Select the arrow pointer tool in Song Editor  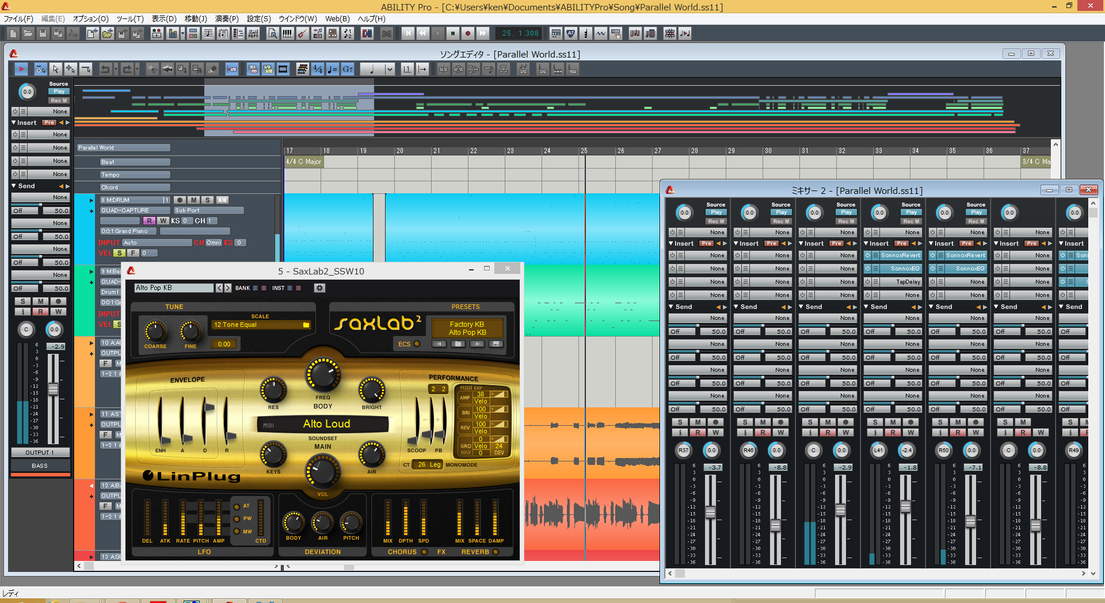[x=56, y=69]
